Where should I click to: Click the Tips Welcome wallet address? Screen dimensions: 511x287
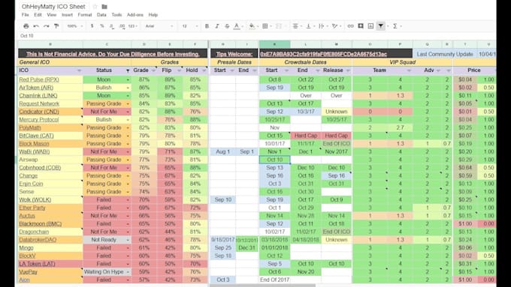[323, 54]
